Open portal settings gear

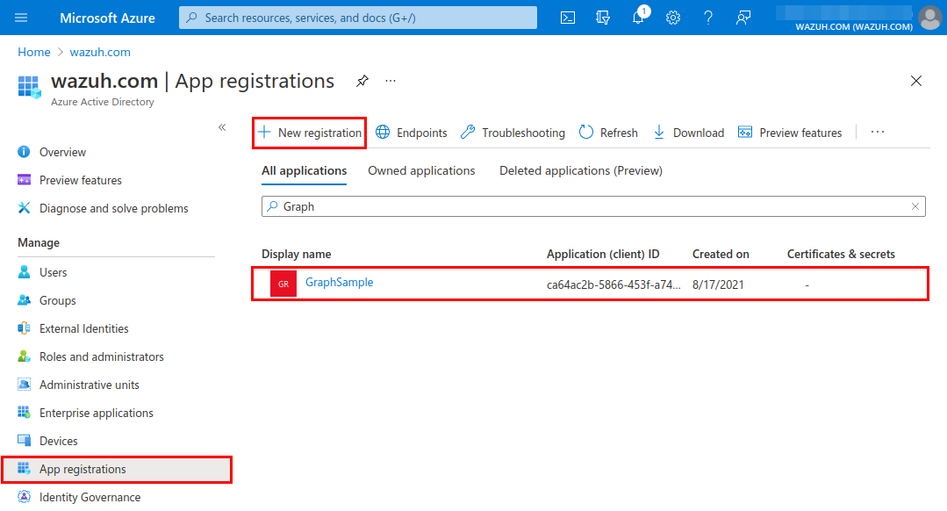coord(673,18)
